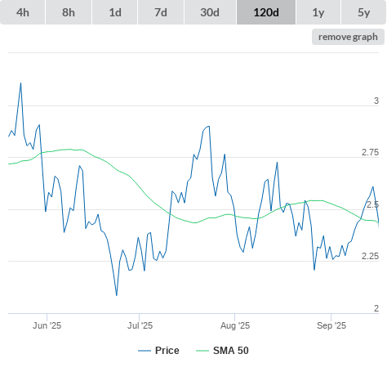
Task: Click the Aug '25 axis label
Action: [235, 325]
